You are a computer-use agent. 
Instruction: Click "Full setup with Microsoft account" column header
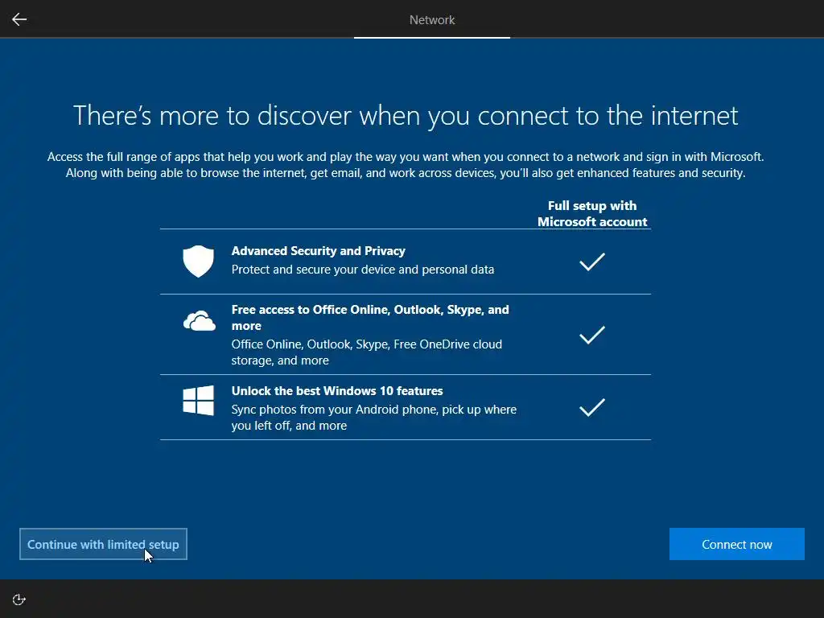(592, 213)
